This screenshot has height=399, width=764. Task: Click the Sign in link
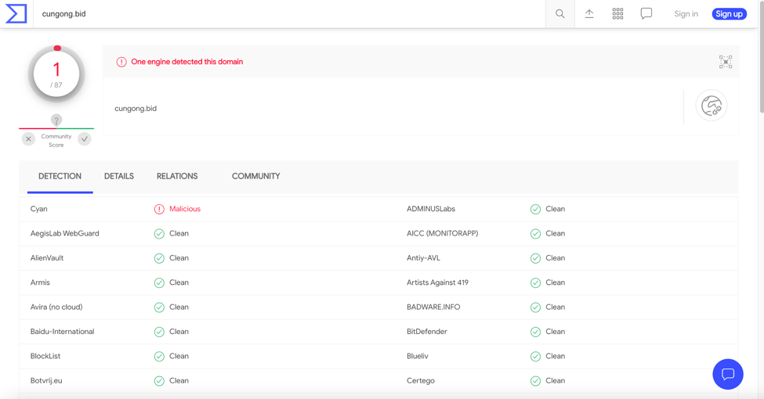click(686, 13)
